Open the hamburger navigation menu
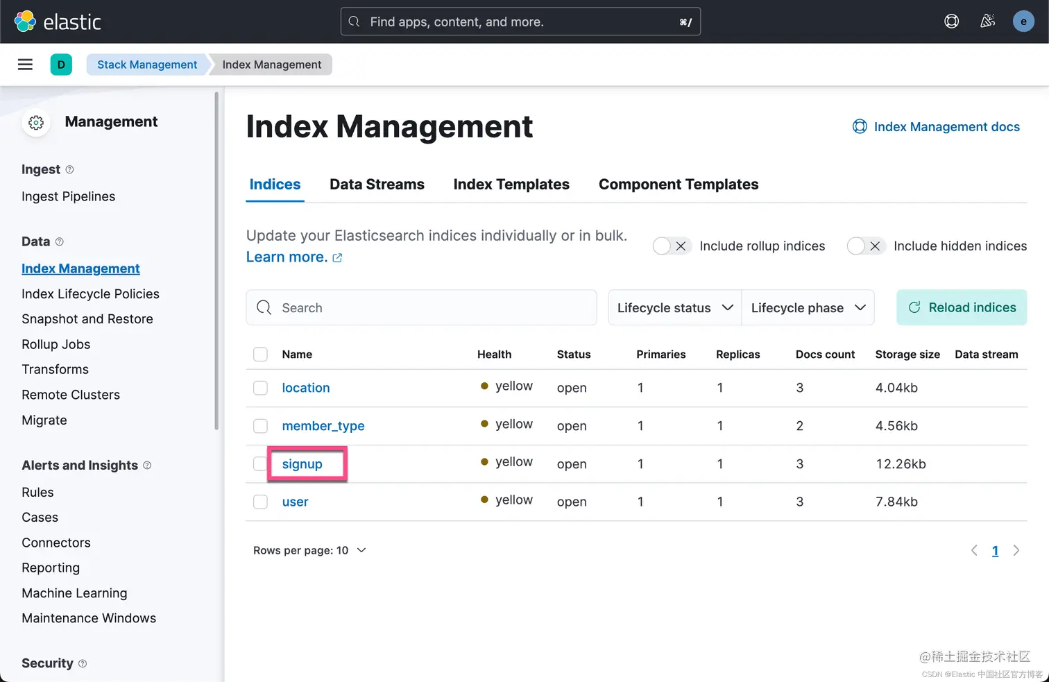 click(x=25, y=65)
